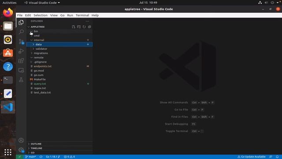This screenshot has width=282, height=159.
Task: Open go.sum file
Action: coord(59,75)
